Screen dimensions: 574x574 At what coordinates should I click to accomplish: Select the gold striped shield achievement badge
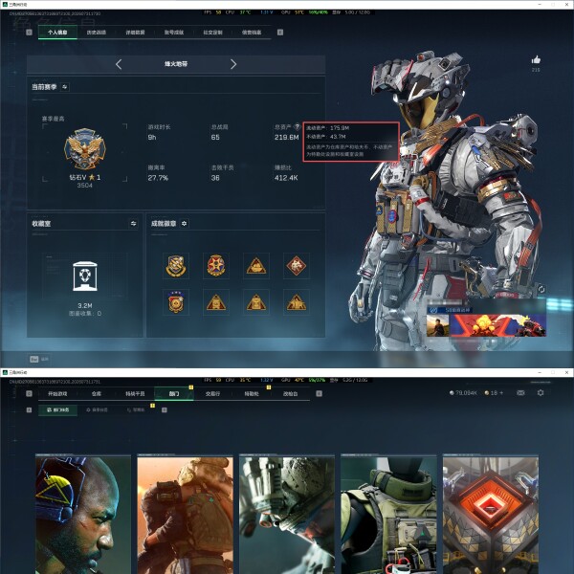coord(176,266)
